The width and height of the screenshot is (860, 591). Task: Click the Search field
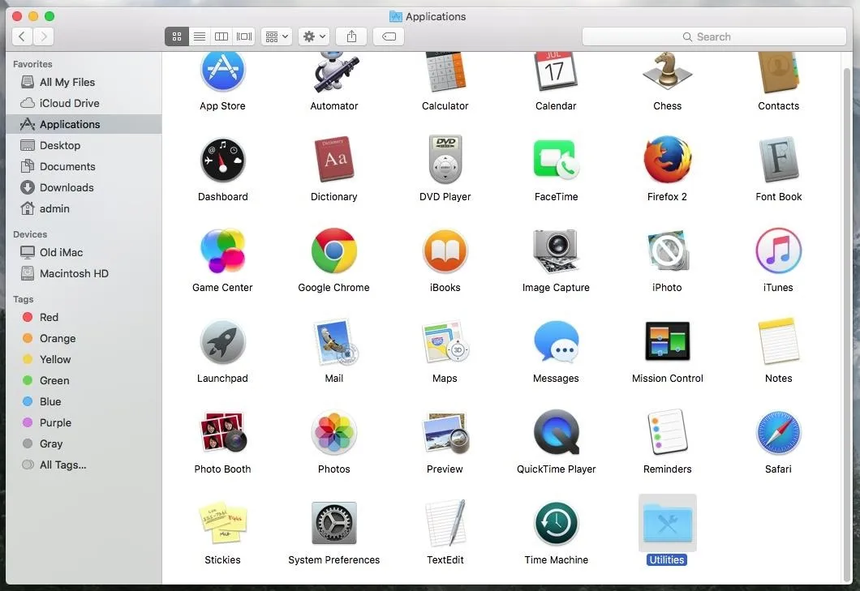point(714,36)
